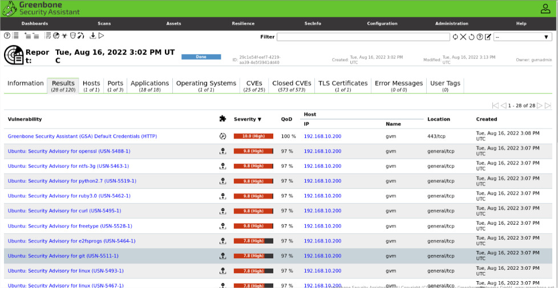Open the python2.7 (USN-5519-1) advisory link
The image size is (558, 288).
click(x=72, y=181)
